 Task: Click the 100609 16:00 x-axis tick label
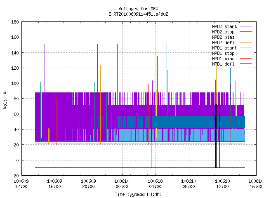click(54, 184)
